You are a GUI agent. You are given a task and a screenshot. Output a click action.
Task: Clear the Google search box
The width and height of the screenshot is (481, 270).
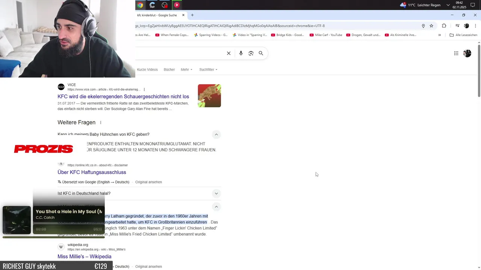click(228, 53)
